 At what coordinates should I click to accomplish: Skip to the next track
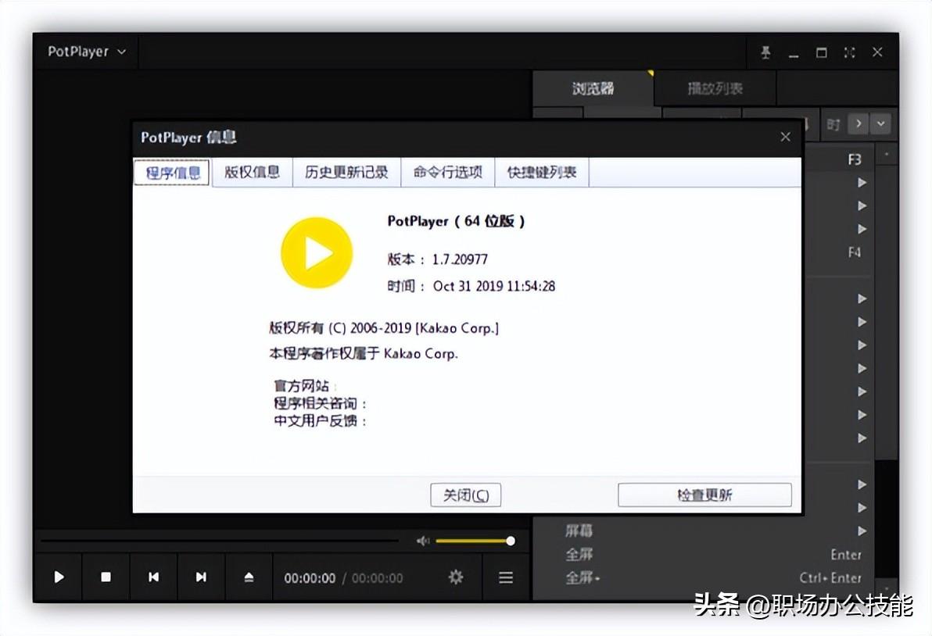(x=201, y=577)
